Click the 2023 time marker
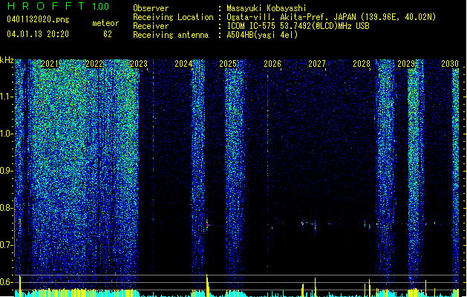This screenshot has width=467, height=297. [139, 64]
